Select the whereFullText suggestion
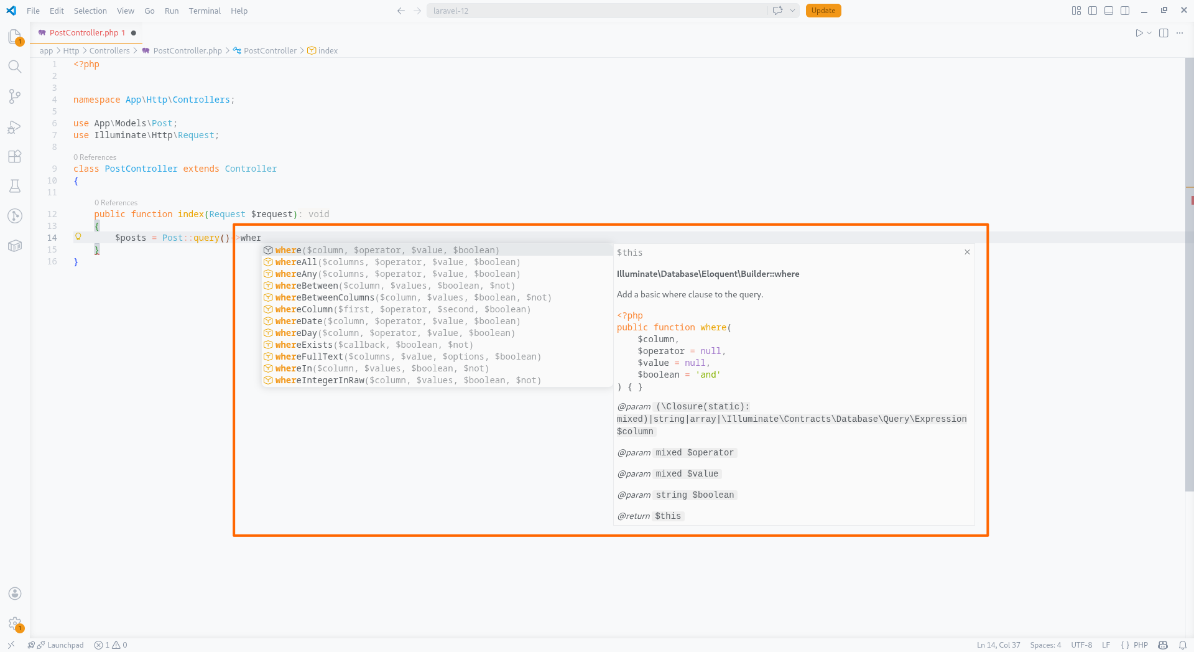 tap(437, 356)
